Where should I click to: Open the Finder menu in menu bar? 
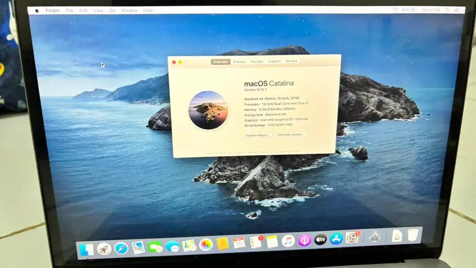pos(53,10)
